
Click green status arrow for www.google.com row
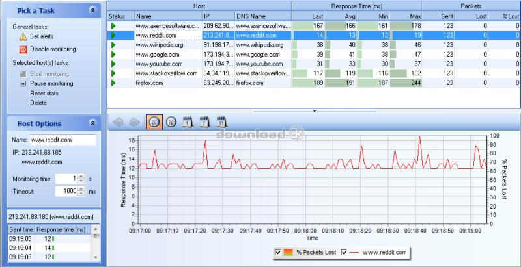[113, 55]
